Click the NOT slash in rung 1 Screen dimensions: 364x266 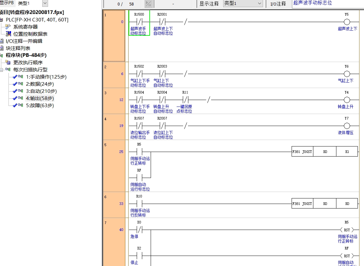185,22
